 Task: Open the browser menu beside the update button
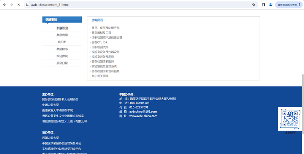point(300,5)
